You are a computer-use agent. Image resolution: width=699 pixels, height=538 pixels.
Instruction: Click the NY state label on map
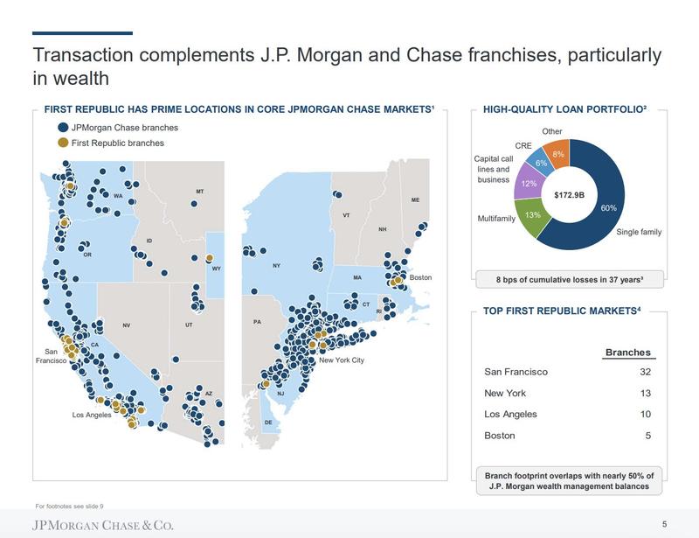276,266
